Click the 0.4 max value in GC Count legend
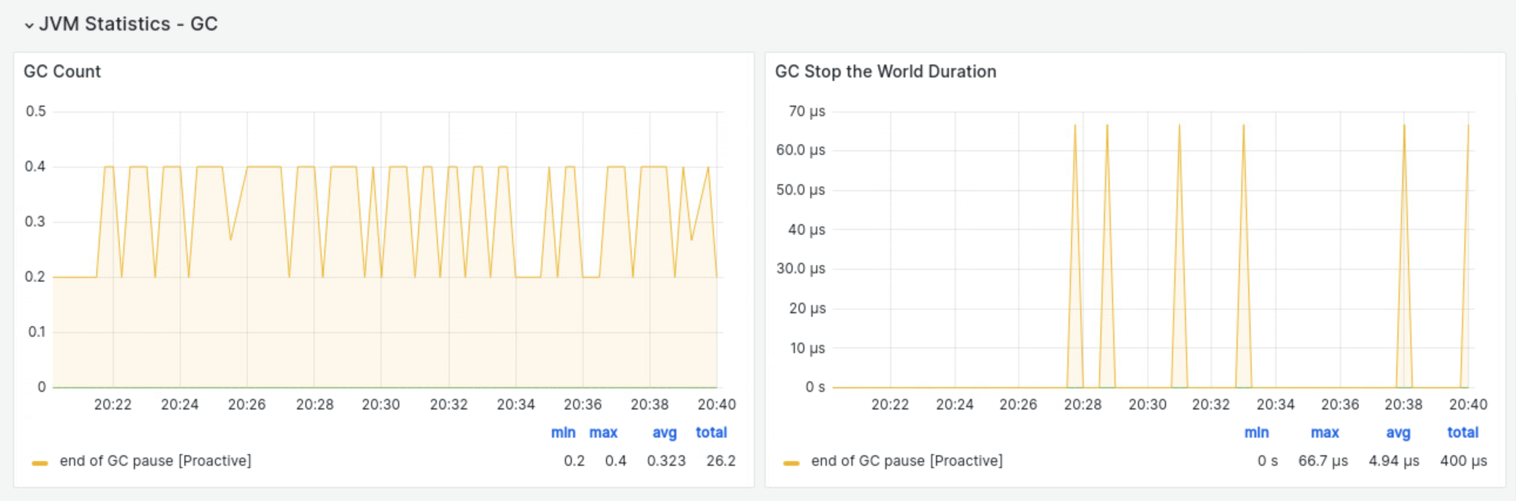Screen dimensions: 1516x501 (x=615, y=461)
